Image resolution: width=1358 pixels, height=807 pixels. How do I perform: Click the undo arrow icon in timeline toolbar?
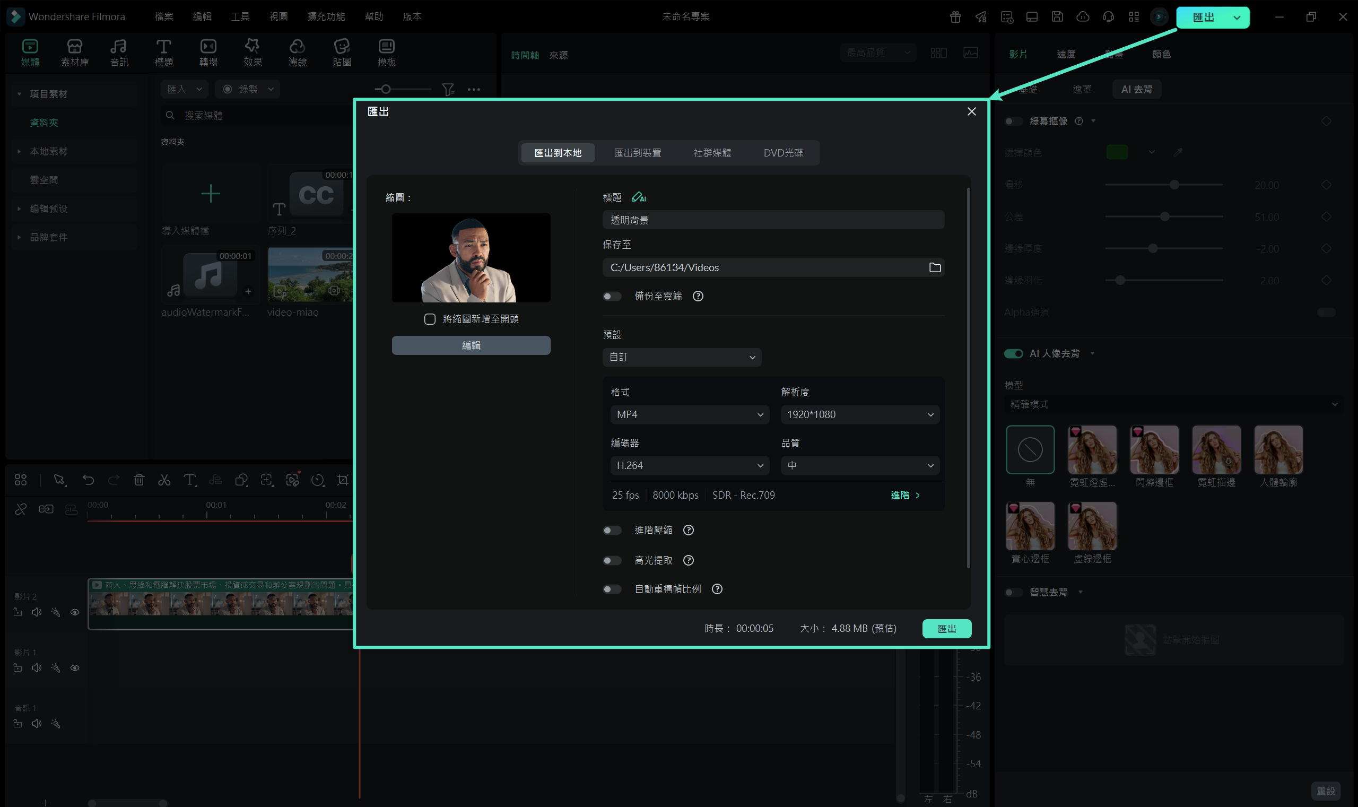coord(88,480)
